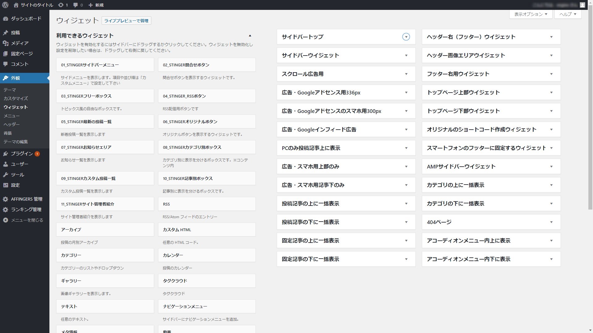Expand the トップページ上部ウイジェット area

551,93
